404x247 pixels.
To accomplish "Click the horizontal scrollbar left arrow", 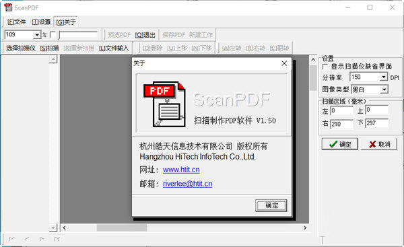I will click(65, 227).
